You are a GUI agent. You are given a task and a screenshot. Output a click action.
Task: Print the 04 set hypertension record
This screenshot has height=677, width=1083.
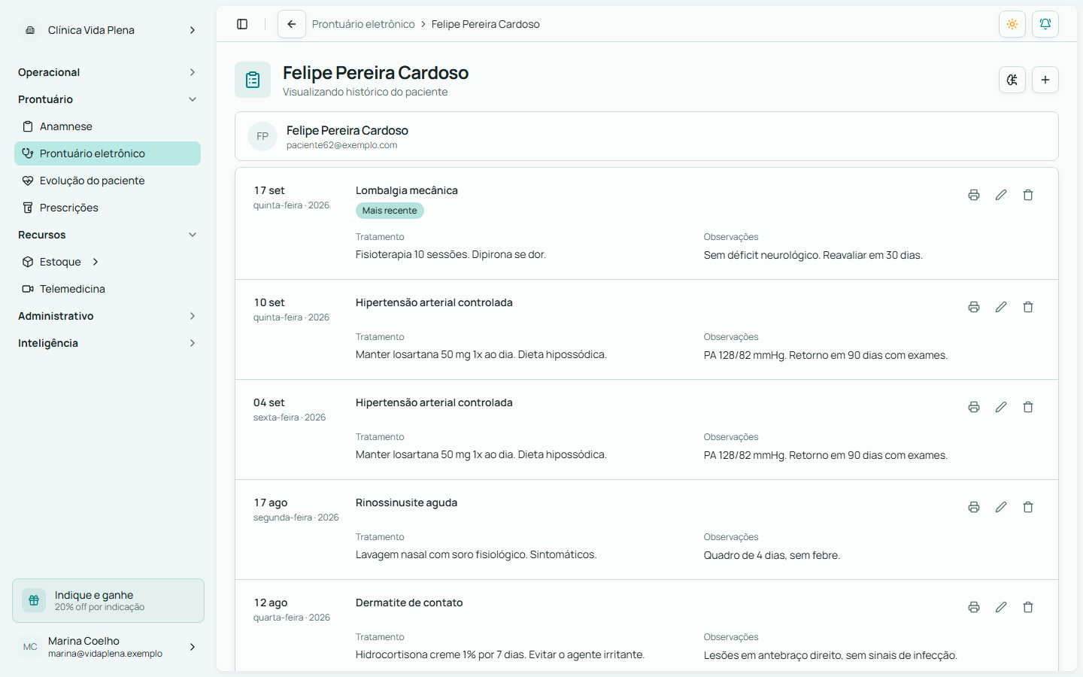974,407
